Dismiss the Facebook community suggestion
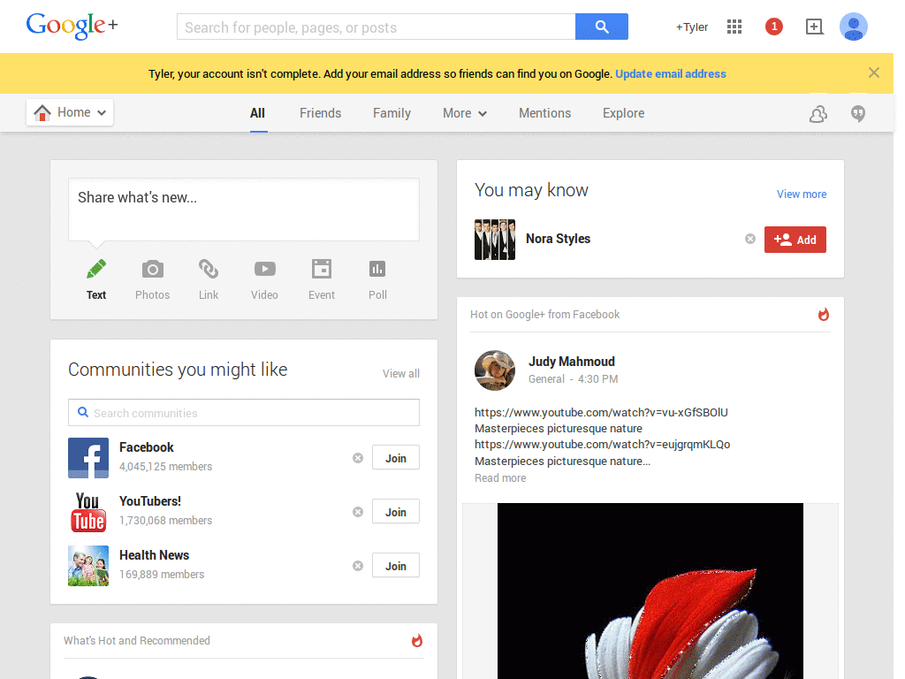Image resolution: width=905 pixels, height=679 pixels. point(358,458)
